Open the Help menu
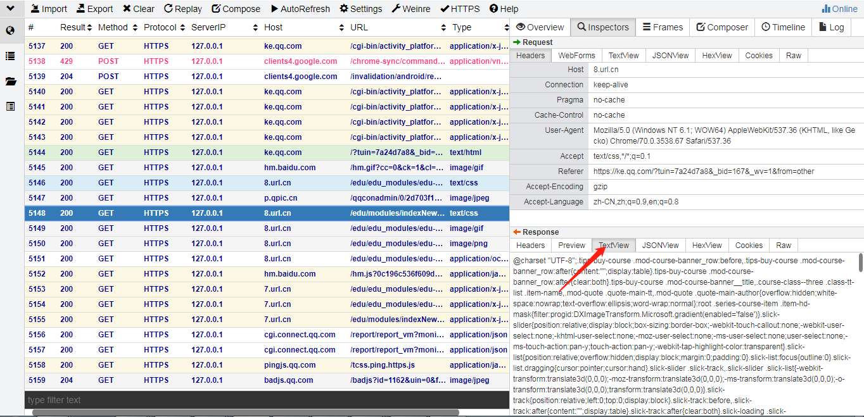 [504, 9]
